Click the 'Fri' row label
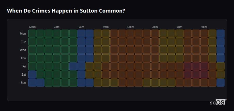 pos(24,66)
